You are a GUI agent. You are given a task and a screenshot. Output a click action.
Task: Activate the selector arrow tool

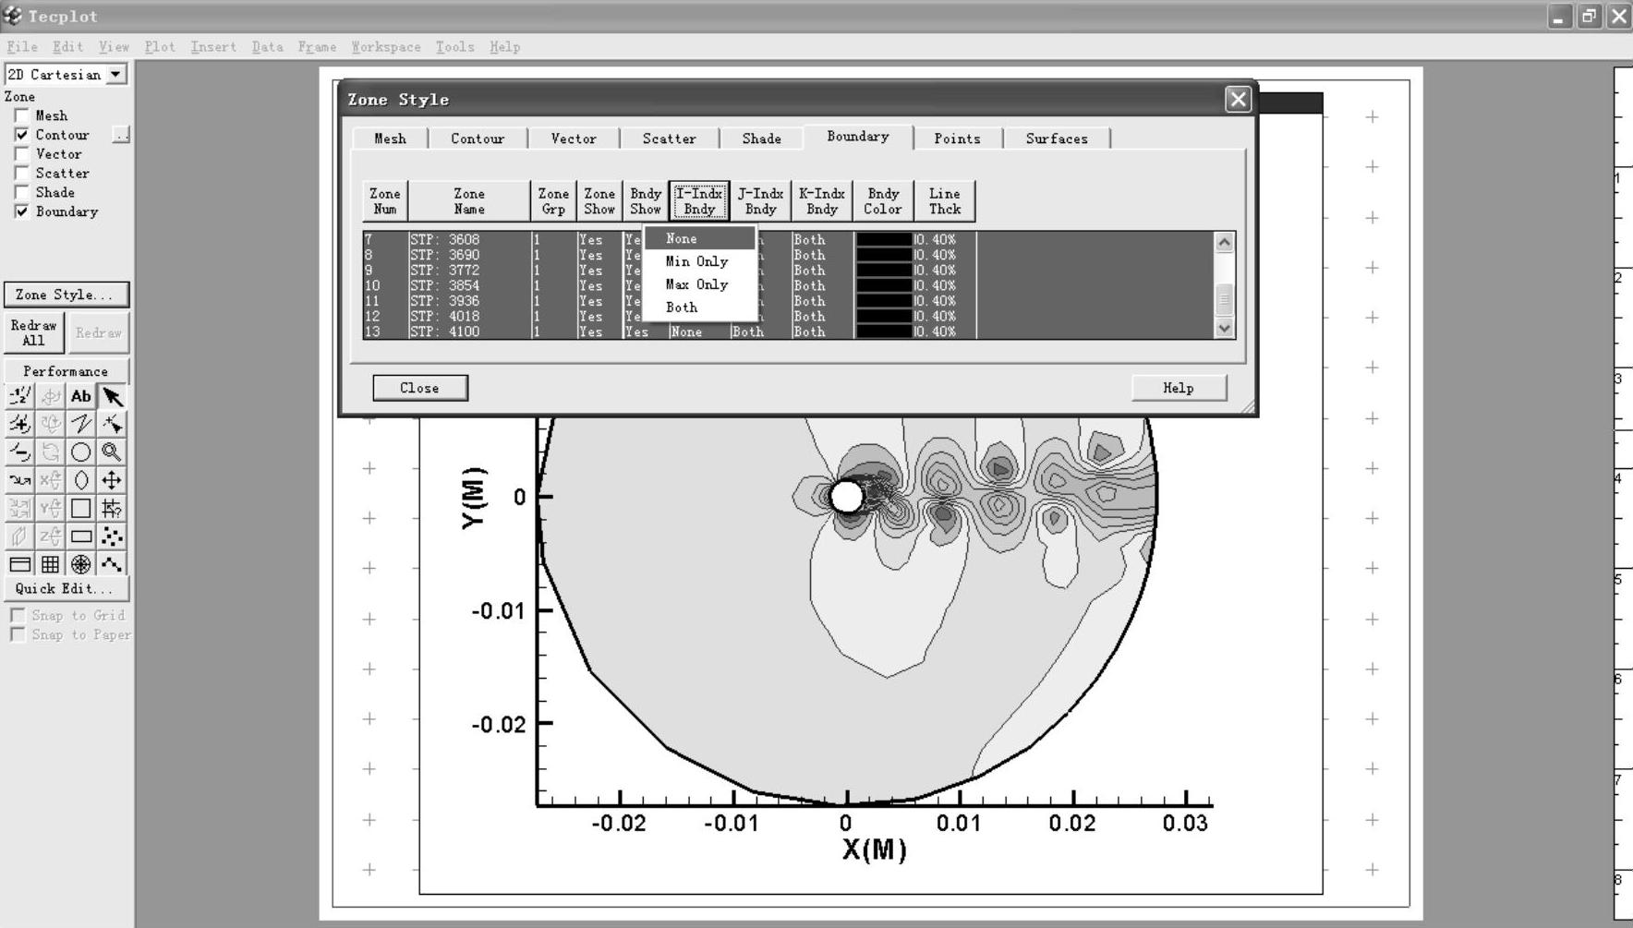click(x=112, y=396)
